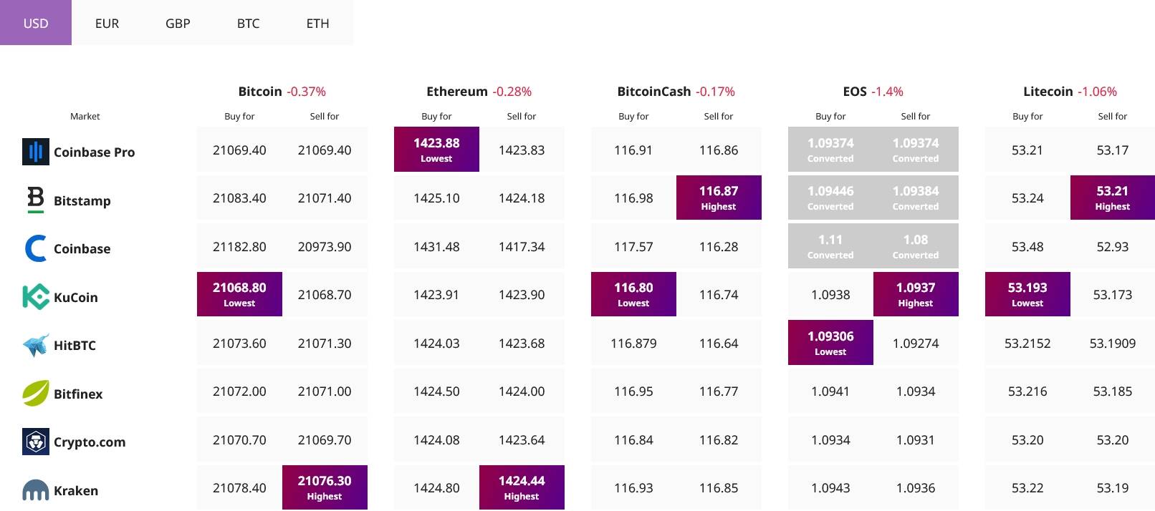Click the Bitstamp logo icon
1155x511 pixels.
click(36, 200)
